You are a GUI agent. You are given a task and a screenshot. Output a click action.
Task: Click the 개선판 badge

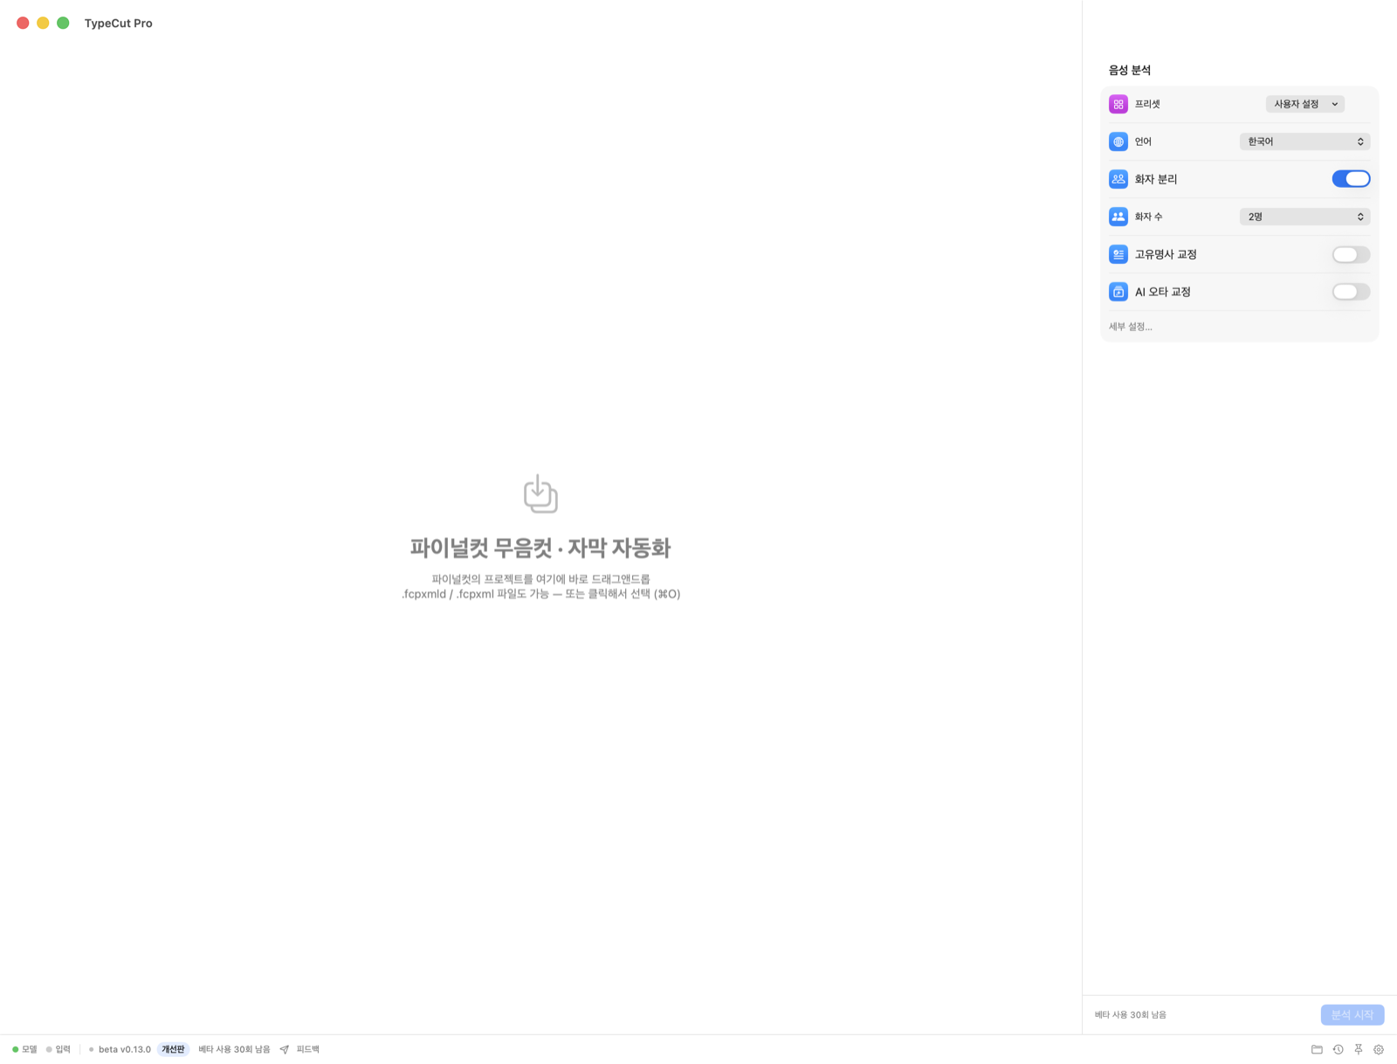point(173,1049)
